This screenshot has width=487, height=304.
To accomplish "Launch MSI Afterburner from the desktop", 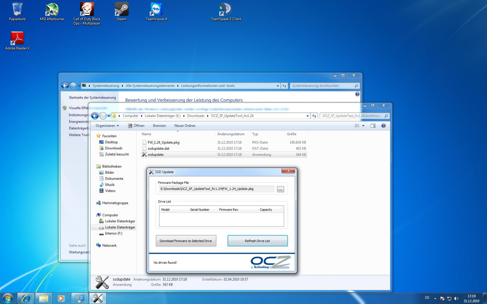I will (x=52, y=12).
